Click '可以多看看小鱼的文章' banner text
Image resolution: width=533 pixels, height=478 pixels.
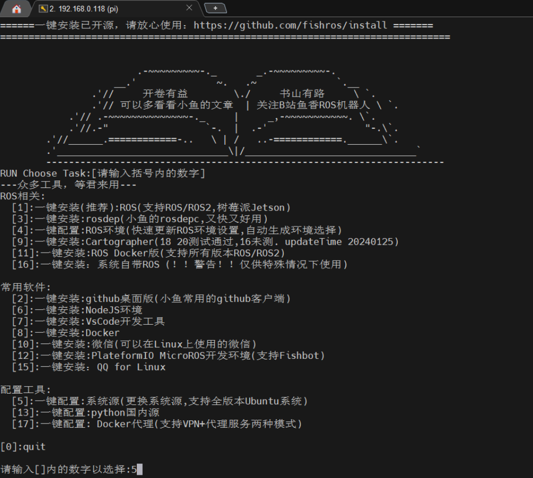coord(177,105)
